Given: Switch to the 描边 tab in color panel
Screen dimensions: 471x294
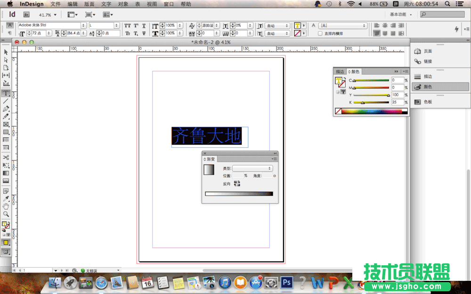Looking at the screenshot, I should [339, 72].
